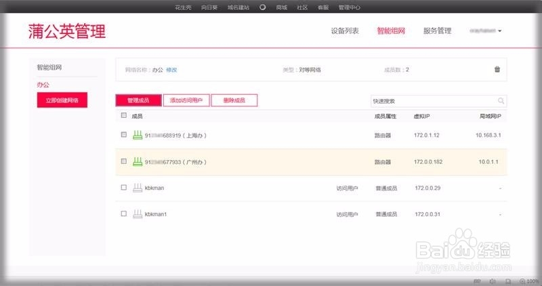Open 智能组网 in main navigation
This screenshot has height=286, width=542.
pyautogui.click(x=391, y=30)
